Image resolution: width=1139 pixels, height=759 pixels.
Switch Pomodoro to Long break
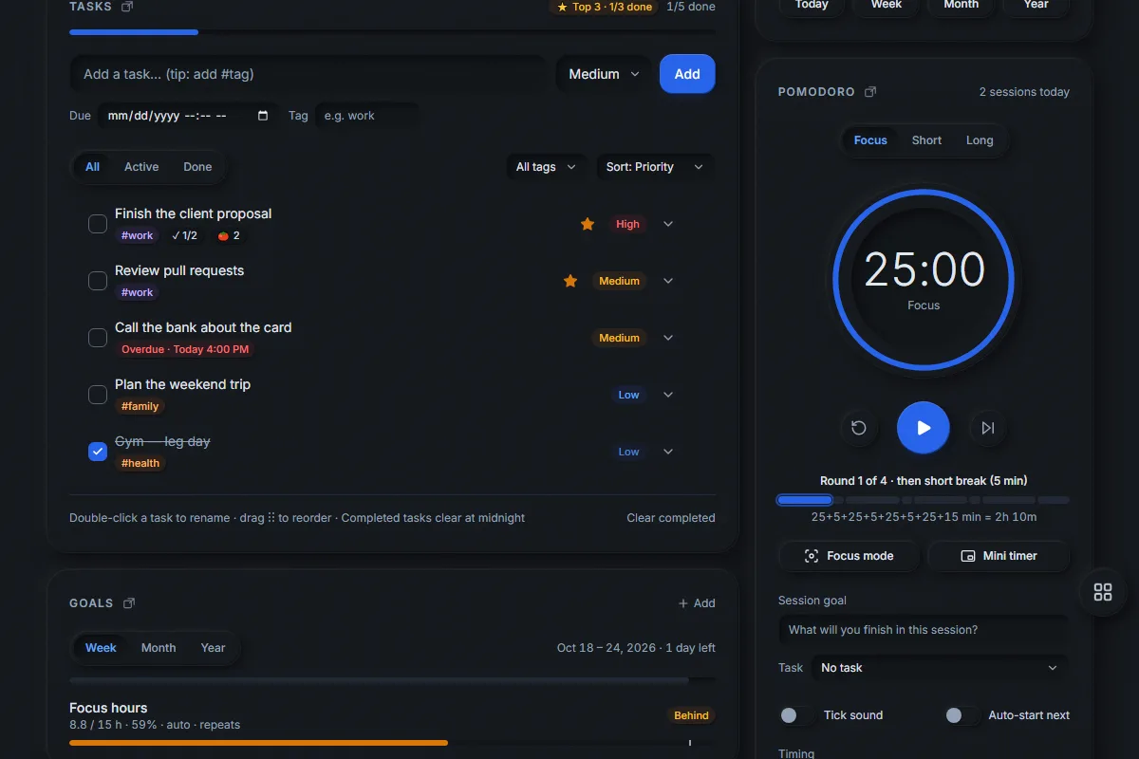pyautogui.click(x=980, y=140)
